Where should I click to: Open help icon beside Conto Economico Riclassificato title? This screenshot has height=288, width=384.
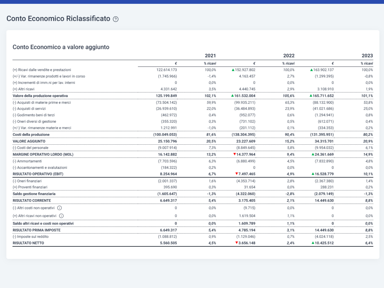116,19
